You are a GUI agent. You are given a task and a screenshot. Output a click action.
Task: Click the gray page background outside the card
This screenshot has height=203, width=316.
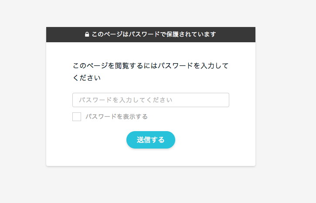tap(283, 109)
